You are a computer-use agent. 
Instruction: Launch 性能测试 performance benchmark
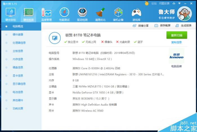[64, 14]
